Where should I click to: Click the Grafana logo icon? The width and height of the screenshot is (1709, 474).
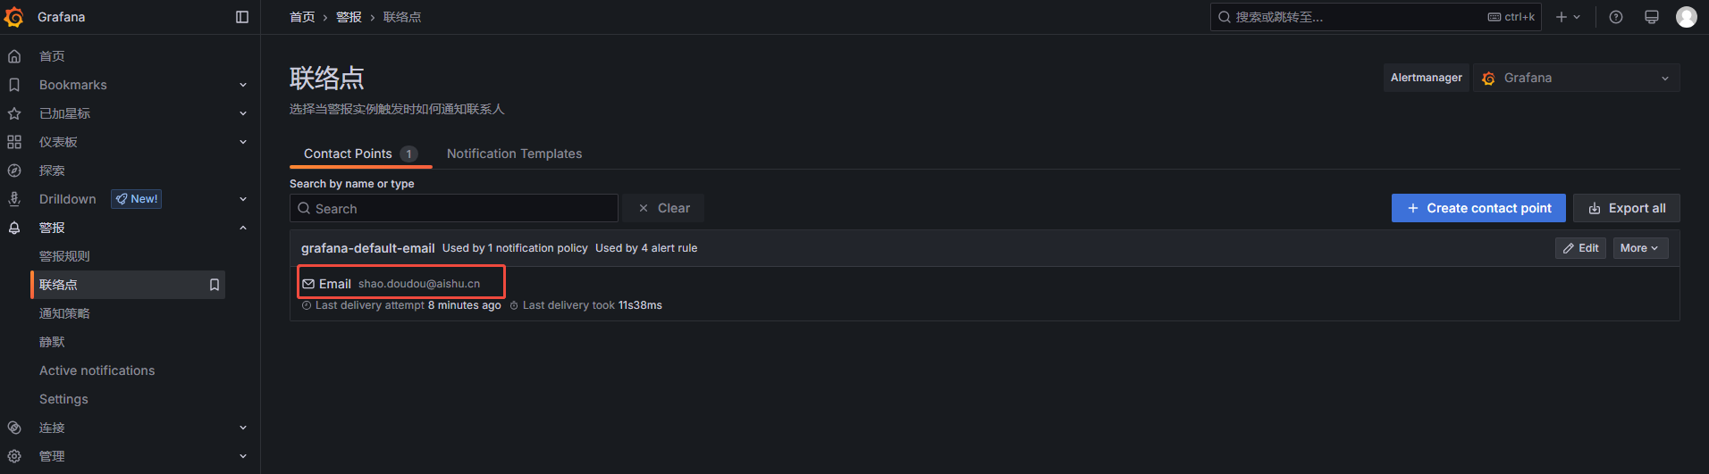pyautogui.click(x=14, y=17)
